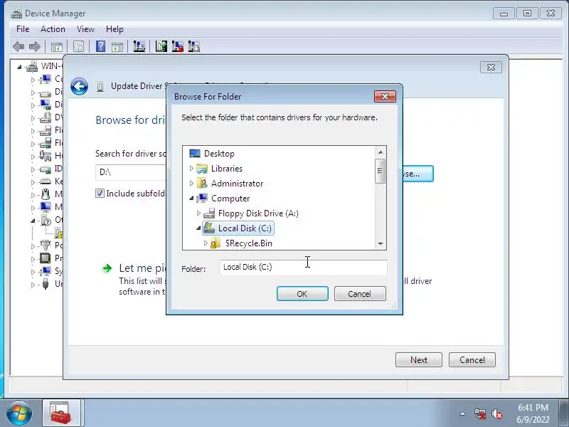The height and width of the screenshot is (427, 569).
Task: Click the Update Driver Software toolbar icon
Action: coord(161,46)
